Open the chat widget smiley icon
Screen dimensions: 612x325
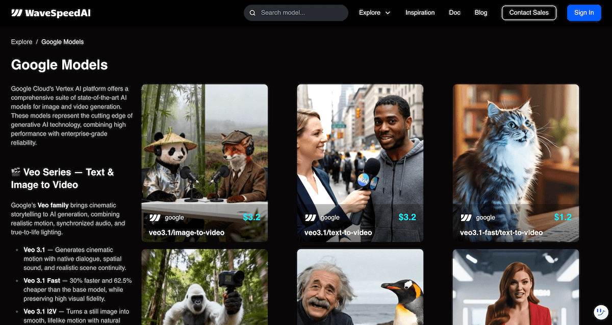point(600,312)
